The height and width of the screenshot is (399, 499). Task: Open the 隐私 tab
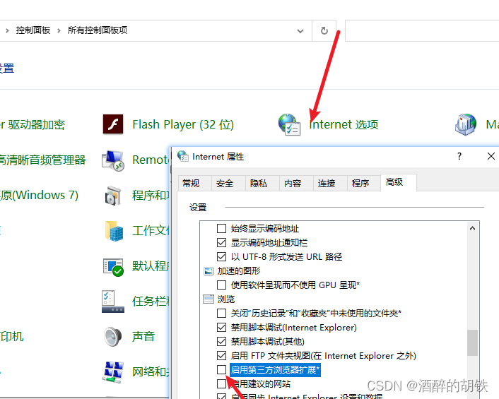(x=262, y=184)
